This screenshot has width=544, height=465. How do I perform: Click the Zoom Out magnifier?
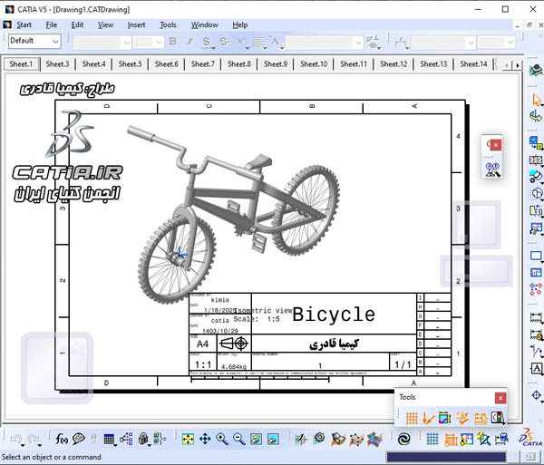click(239, 440)
